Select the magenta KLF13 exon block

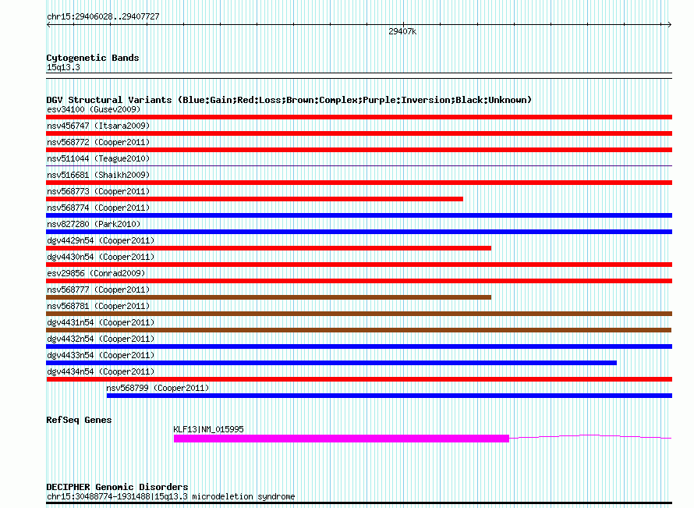click(x=342, y=439)
